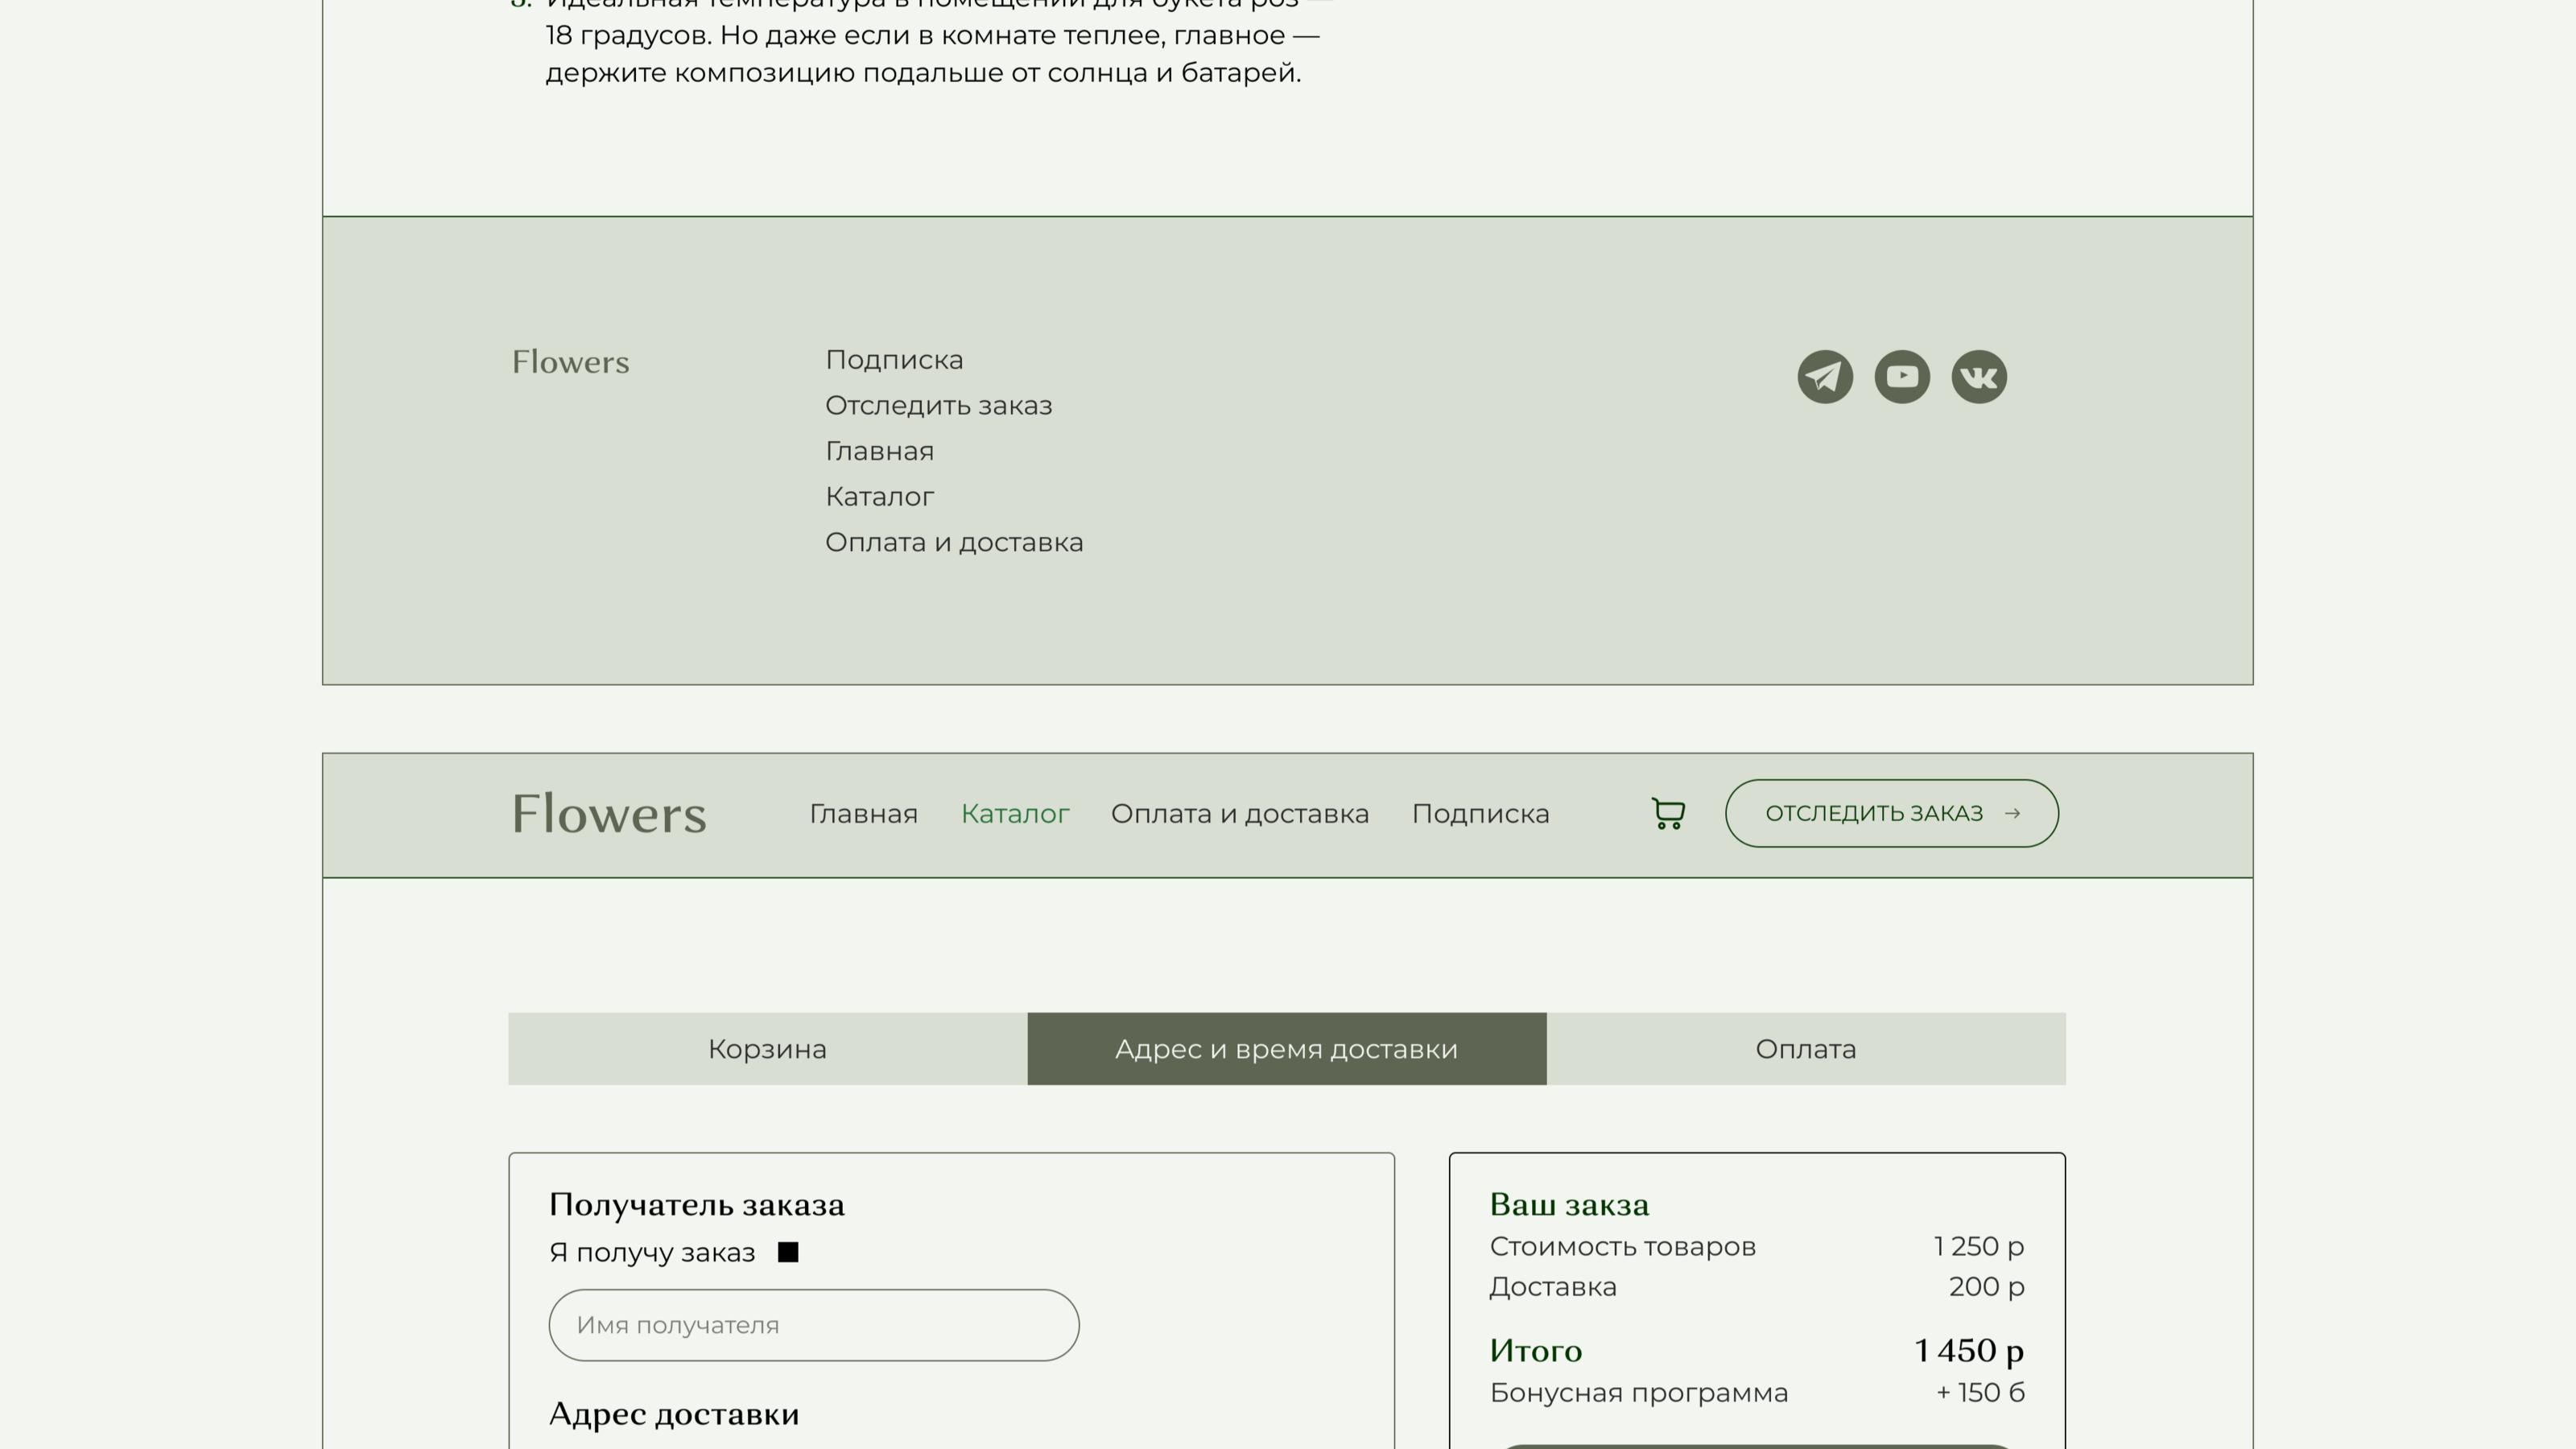
Task: Click the 'Имя получателя' input field
Action: 813,1325
